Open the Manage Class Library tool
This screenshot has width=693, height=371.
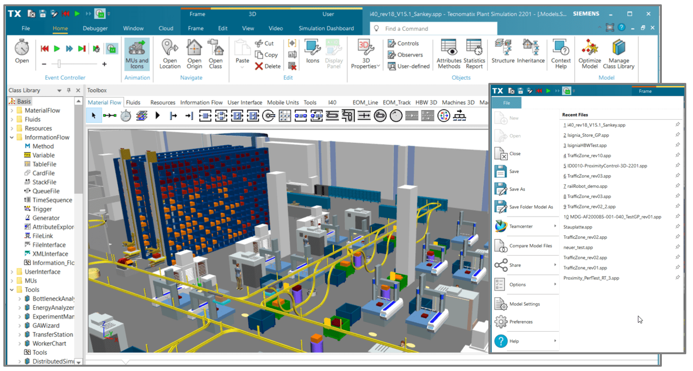click(618, 54)
